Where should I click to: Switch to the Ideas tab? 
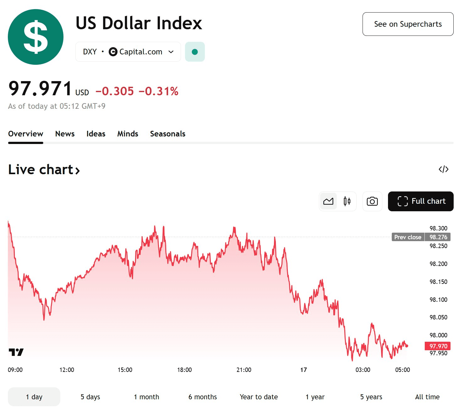point(96,134)
